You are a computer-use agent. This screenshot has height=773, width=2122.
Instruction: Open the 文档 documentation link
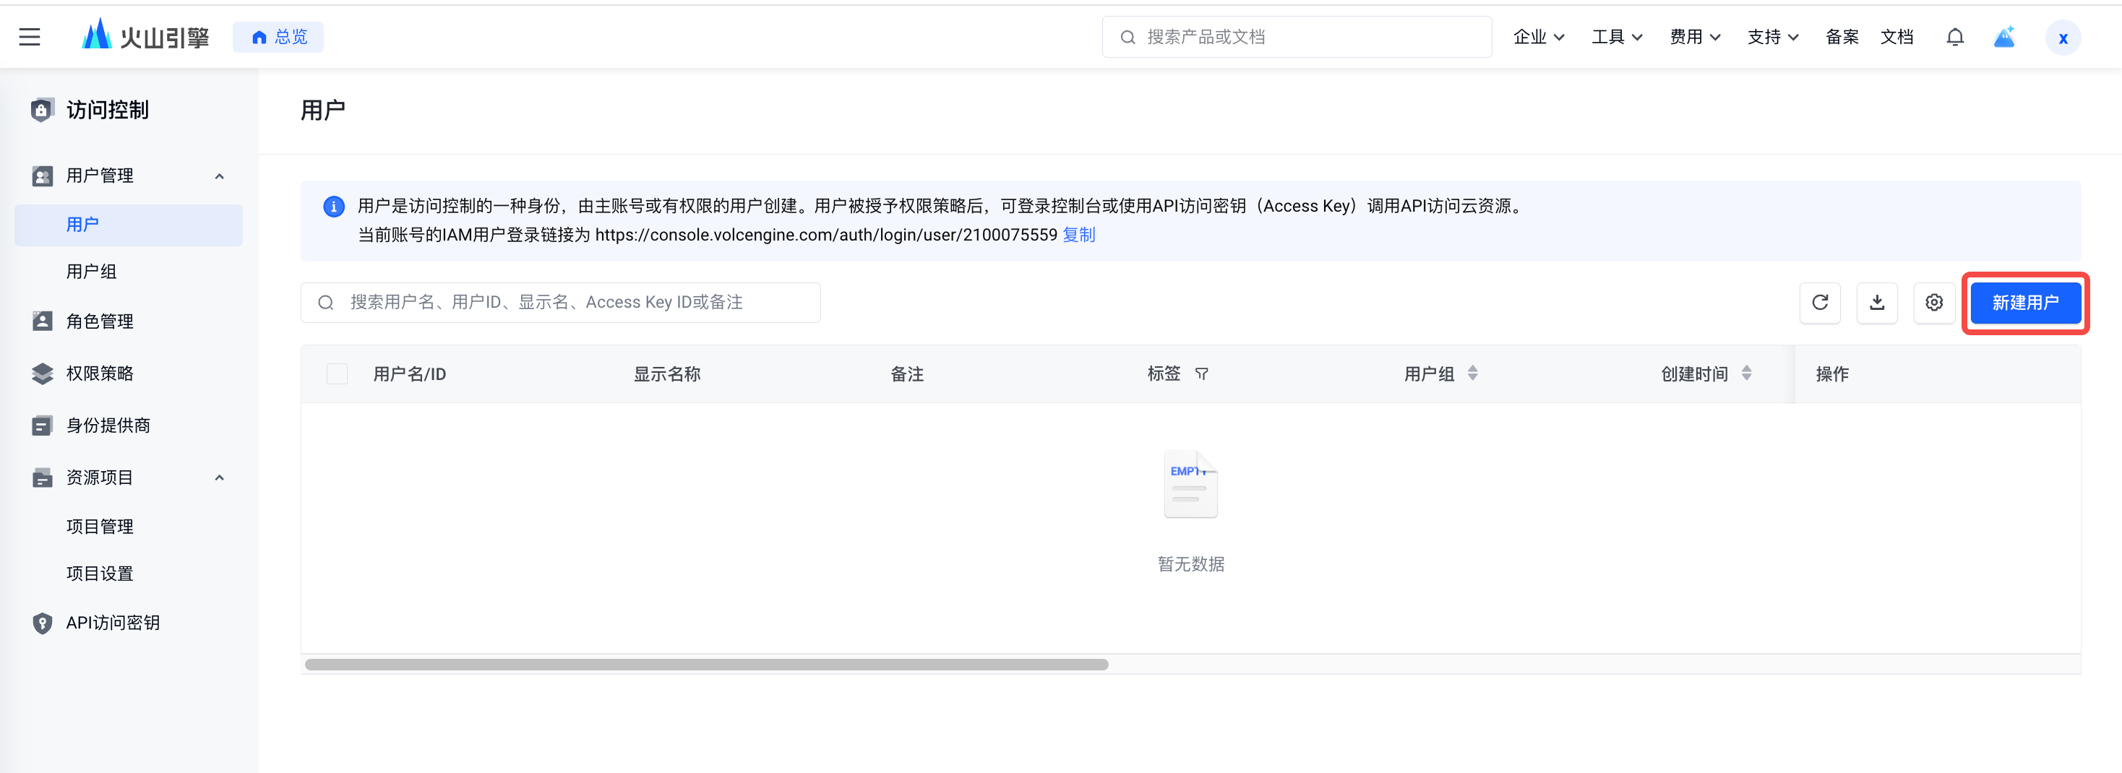pos(1897,37)
